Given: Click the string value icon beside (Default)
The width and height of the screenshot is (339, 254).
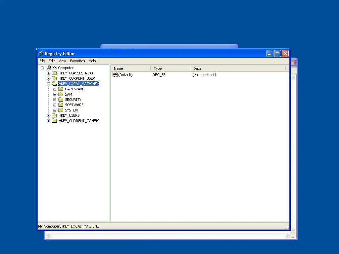Looking at the screenshot, I should 115,75.
